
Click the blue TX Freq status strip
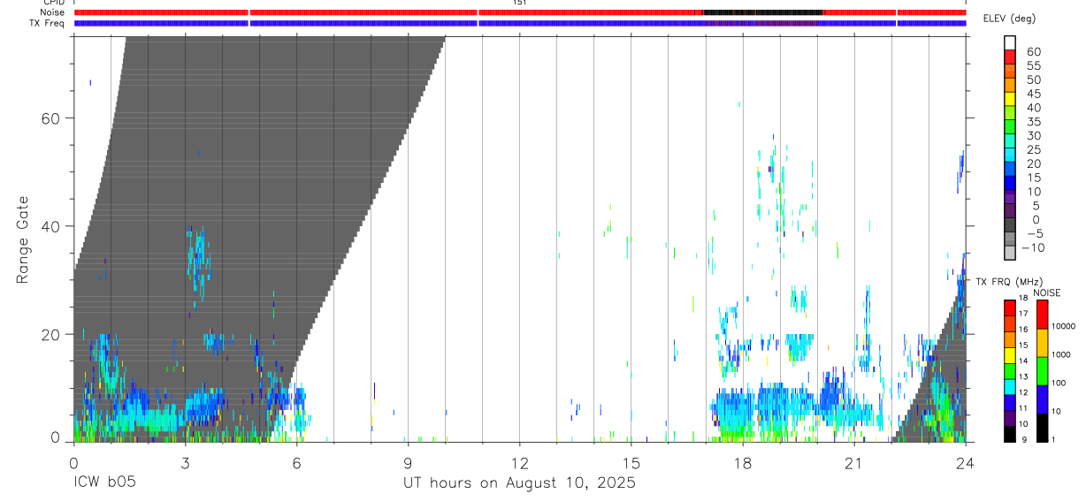click(519, 23)
